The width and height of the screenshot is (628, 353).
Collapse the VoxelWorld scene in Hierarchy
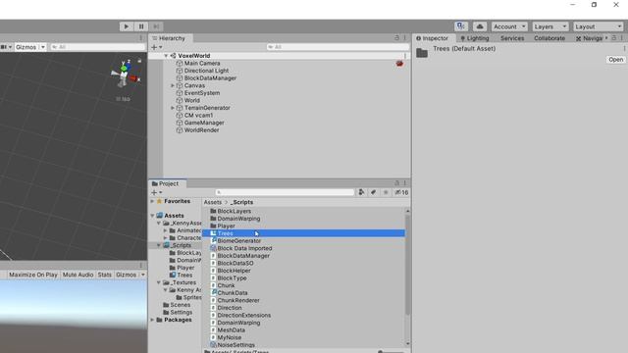coord(166,56)
